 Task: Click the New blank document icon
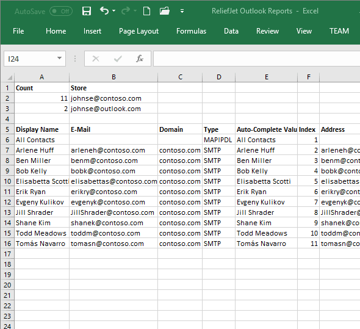tap(146, 11)
